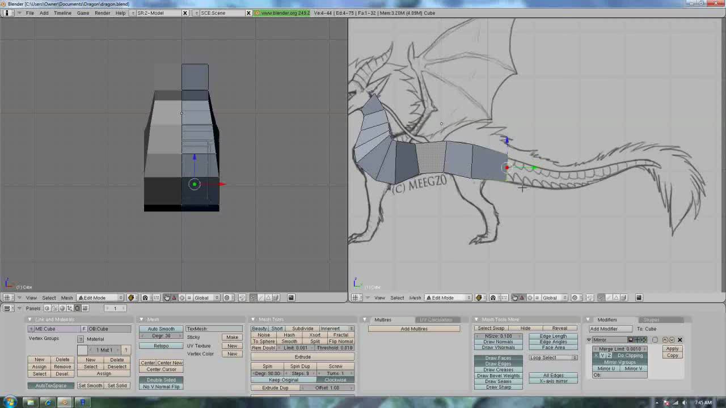
Task: Open Mesh menu in left viewport header
Action: tap(67, 297)
